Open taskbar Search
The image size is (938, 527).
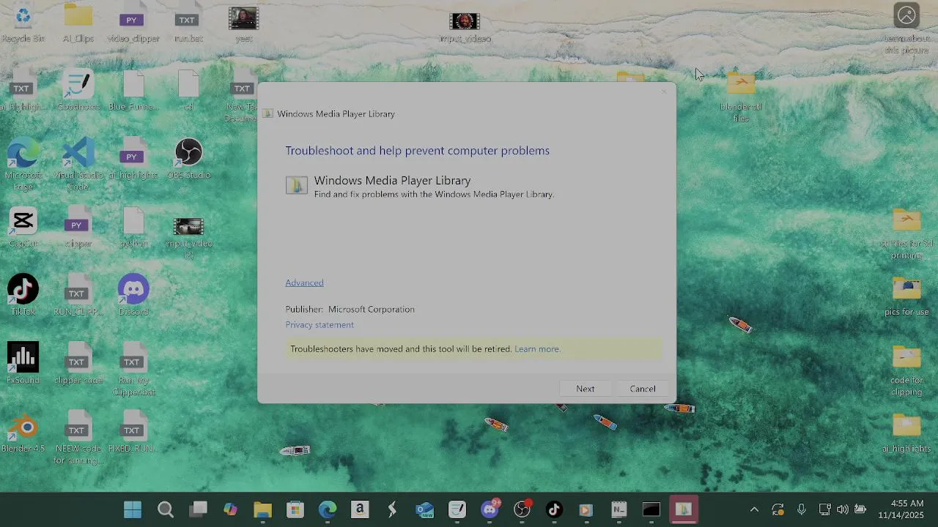click(166, 510)
